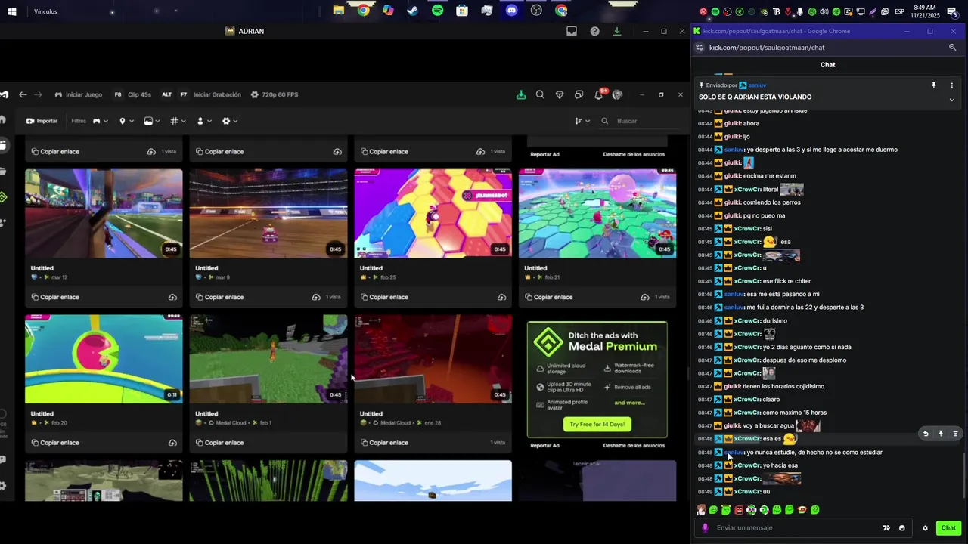Open the image type filter dropdown
The height and width of the screenshot is (544, 968).
click(x=151, y=121)
